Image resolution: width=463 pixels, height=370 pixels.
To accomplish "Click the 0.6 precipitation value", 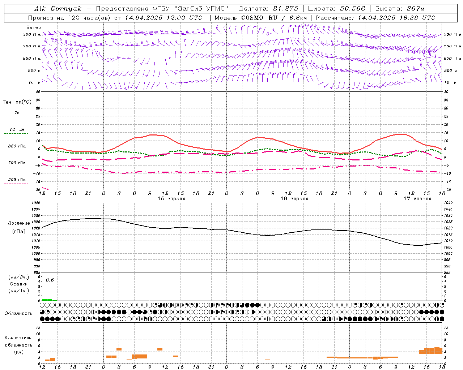I will 50,280.
